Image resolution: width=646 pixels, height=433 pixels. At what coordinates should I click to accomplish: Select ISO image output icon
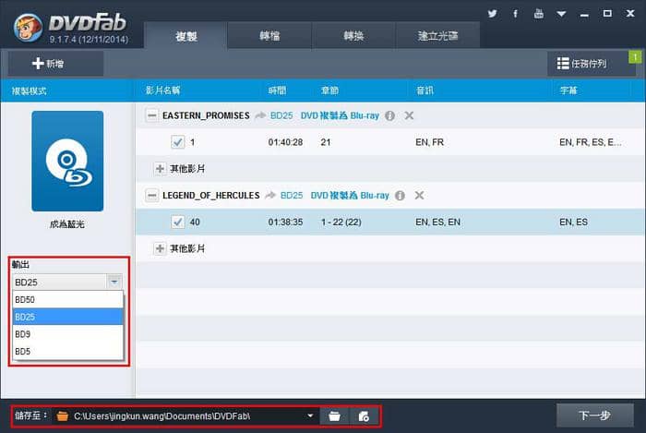(x=364, y=416)
